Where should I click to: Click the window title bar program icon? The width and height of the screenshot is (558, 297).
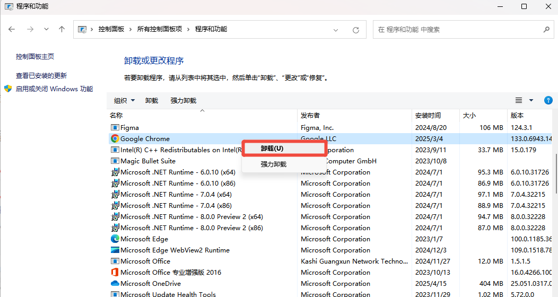pos(8,6)
